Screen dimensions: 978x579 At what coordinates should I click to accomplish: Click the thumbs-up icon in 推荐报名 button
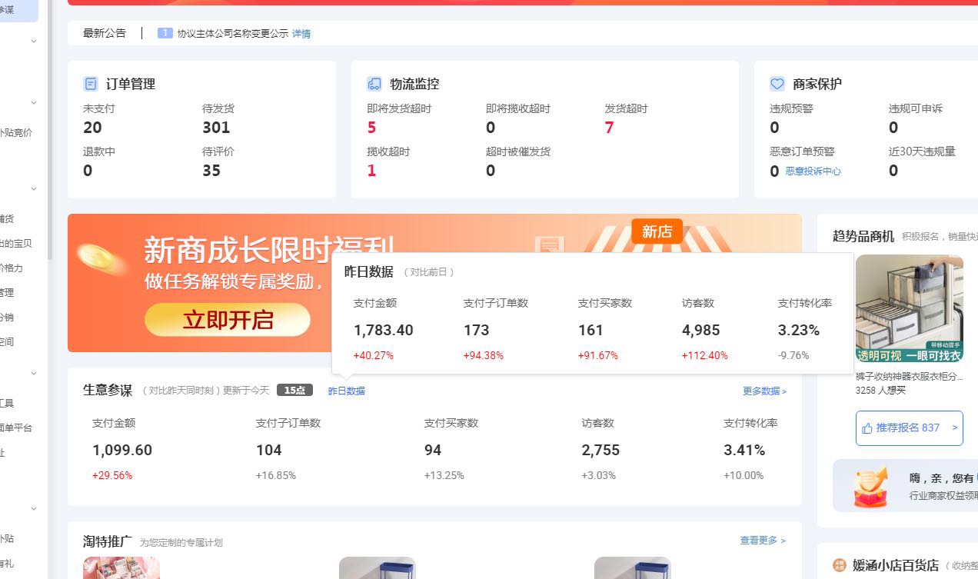pyautogui.click(x=867, y=428)
